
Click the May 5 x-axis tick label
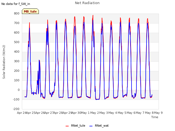(x=122, y=113)
